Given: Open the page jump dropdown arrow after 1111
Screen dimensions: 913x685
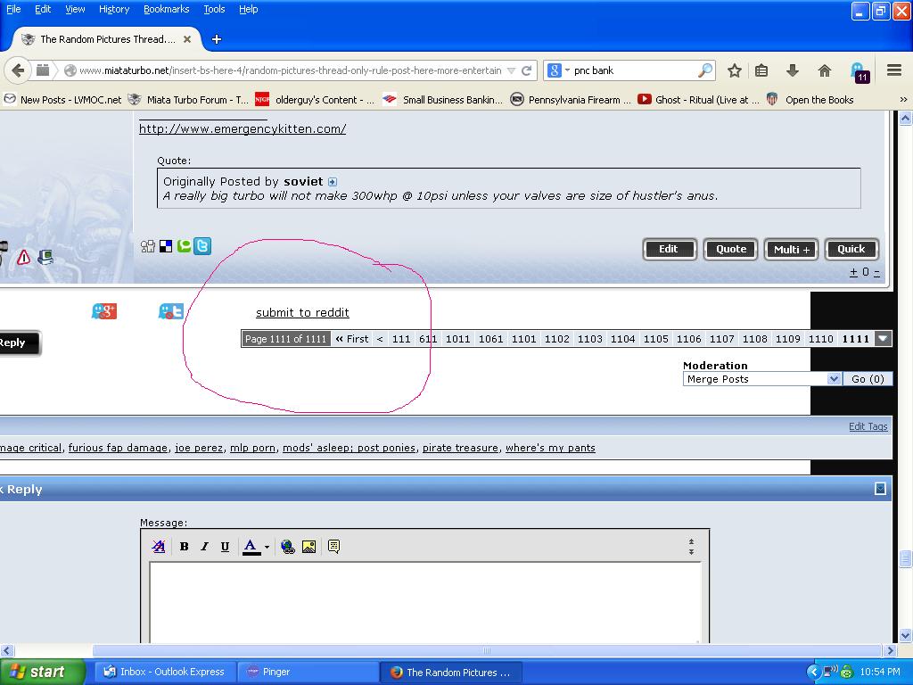Looking at the screenshot, I should [x=883, y=338].
